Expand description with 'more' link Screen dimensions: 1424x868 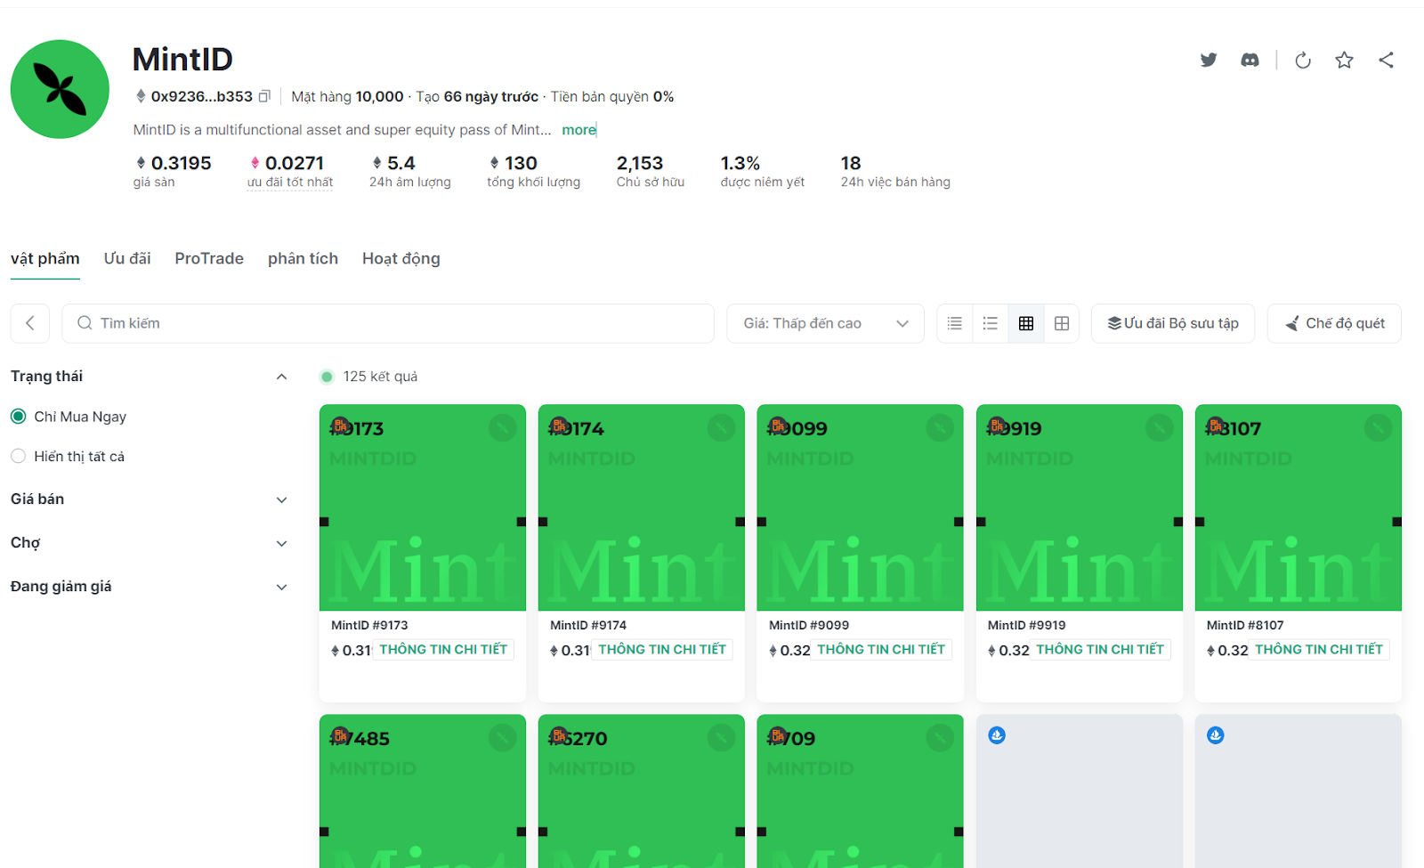(x=578, y=130)
